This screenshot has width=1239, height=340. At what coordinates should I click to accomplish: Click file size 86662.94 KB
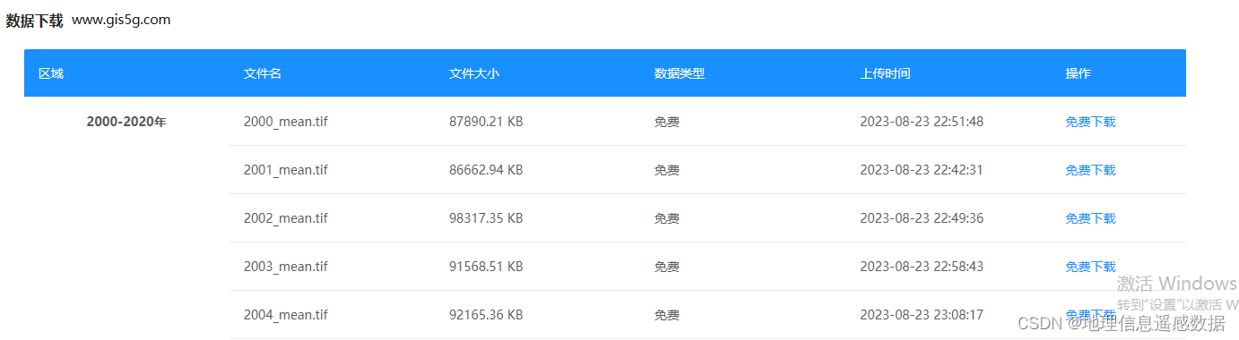tap(486, 170)
